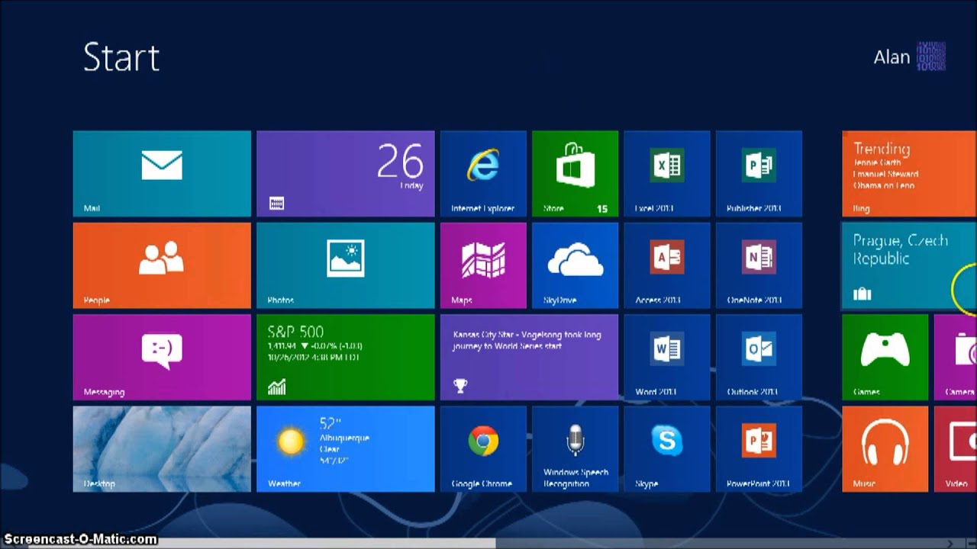Open the S&P 500 Finance tile
Image resolution: width=977 pixels, height=549 pixels.
pos(346,358)
